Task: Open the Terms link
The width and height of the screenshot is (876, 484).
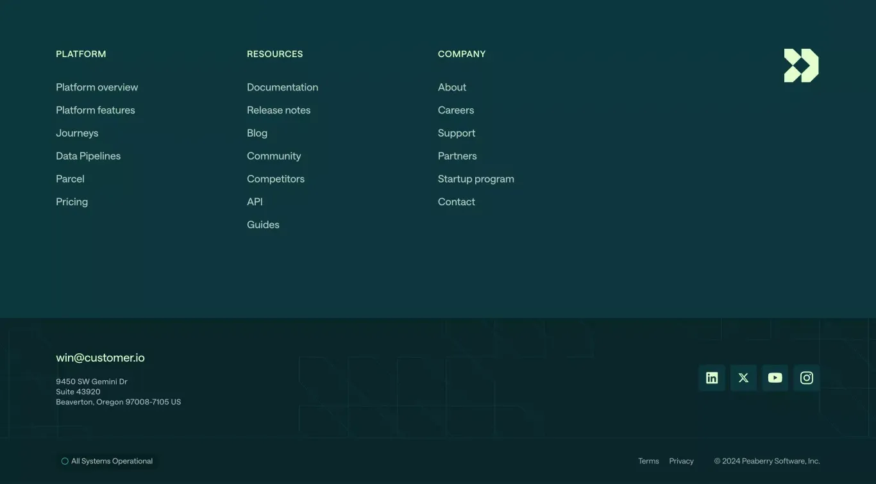Action: (648, 461)
